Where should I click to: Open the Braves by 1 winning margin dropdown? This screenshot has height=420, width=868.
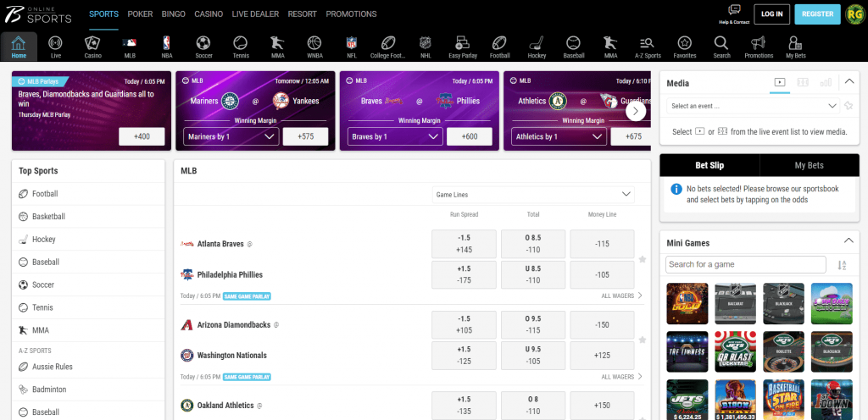(x=395, y=136)
